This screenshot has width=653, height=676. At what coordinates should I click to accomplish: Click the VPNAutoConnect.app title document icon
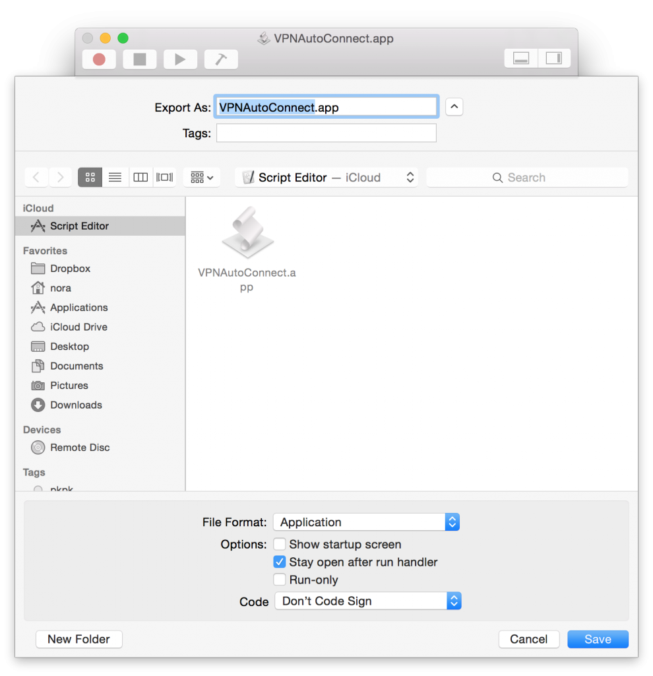pos(264,38)
